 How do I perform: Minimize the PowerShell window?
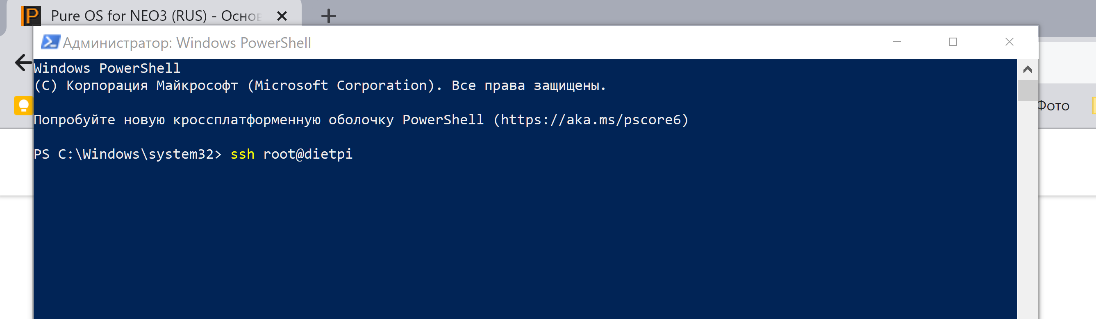(x=897, y=42)
